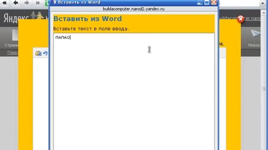Click the buildacomputer.narod2.yandex.ru address text
This screenshot has width=268, height=150.
point(134,9)
